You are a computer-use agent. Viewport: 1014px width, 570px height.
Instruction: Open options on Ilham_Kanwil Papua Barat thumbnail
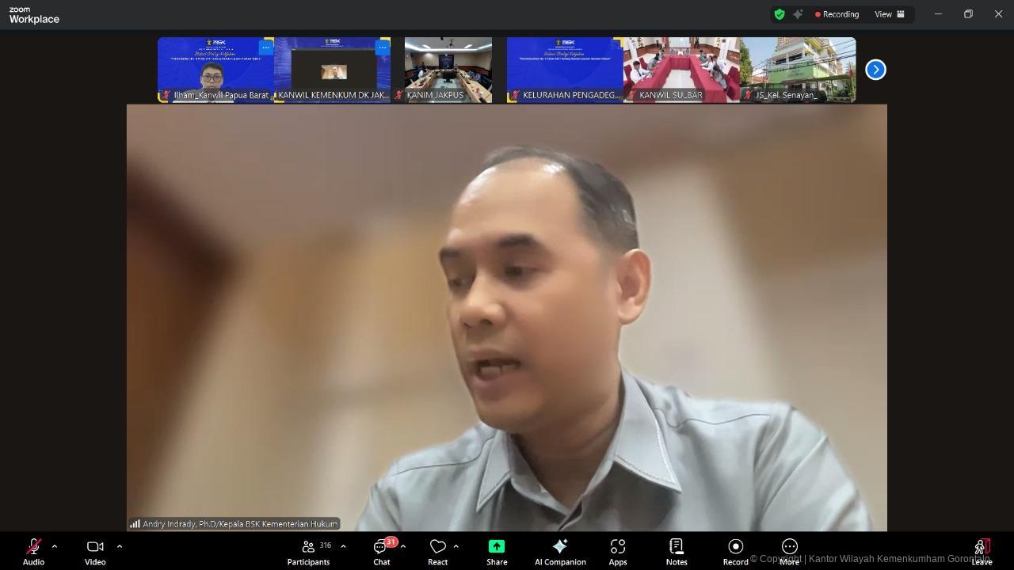click(x=266, y=47)
